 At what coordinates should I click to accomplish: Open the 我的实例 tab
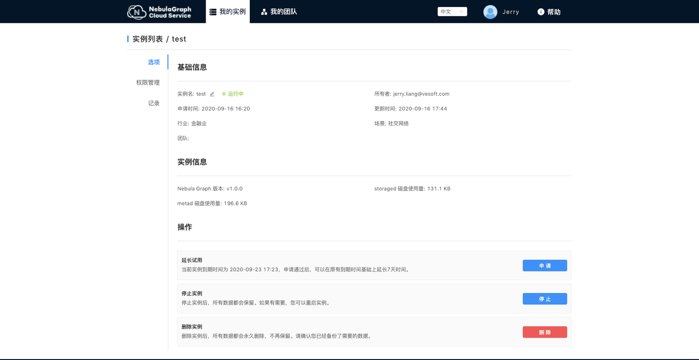point(228,12)
